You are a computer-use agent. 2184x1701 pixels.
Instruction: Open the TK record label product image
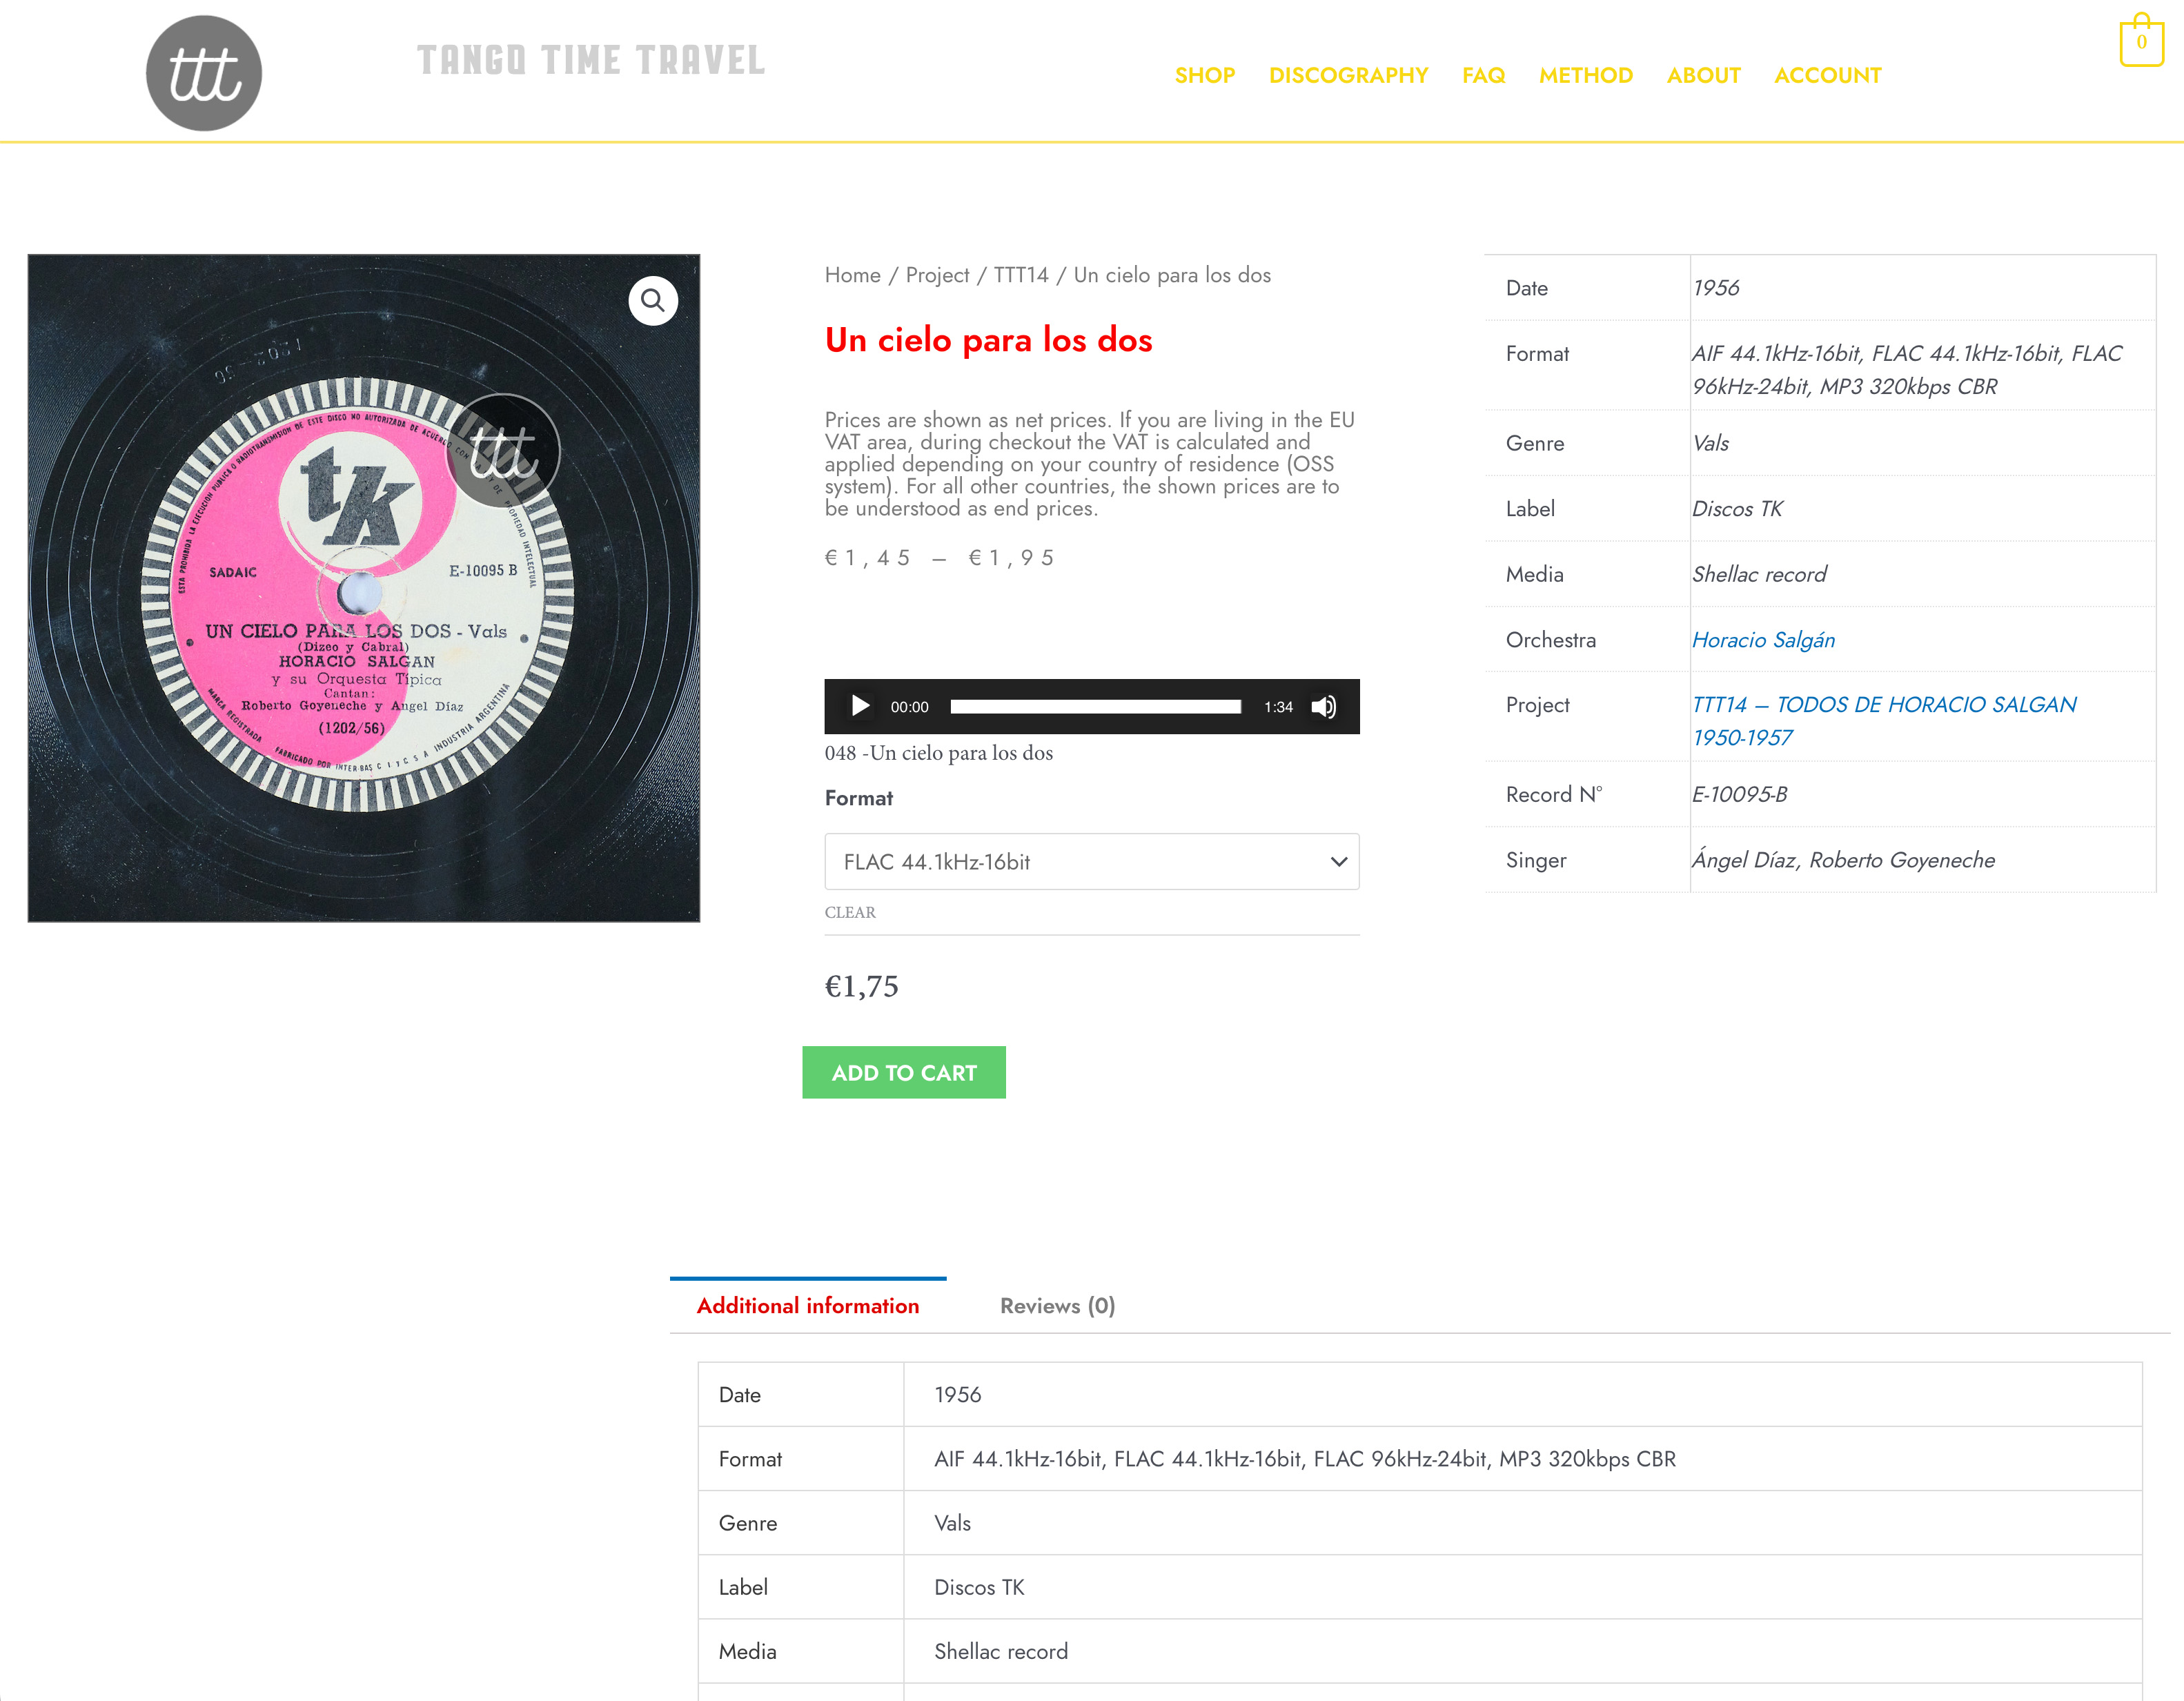tap(364, 588)
